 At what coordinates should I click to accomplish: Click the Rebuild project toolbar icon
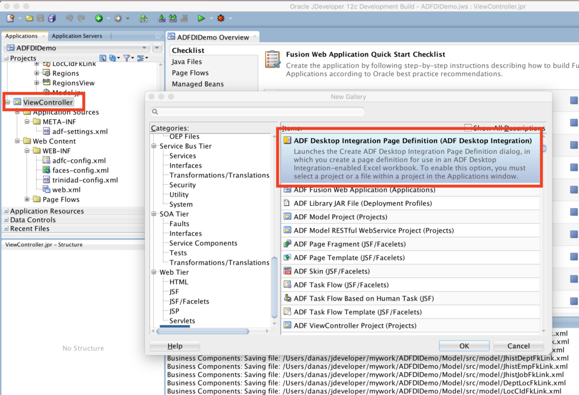172,18
